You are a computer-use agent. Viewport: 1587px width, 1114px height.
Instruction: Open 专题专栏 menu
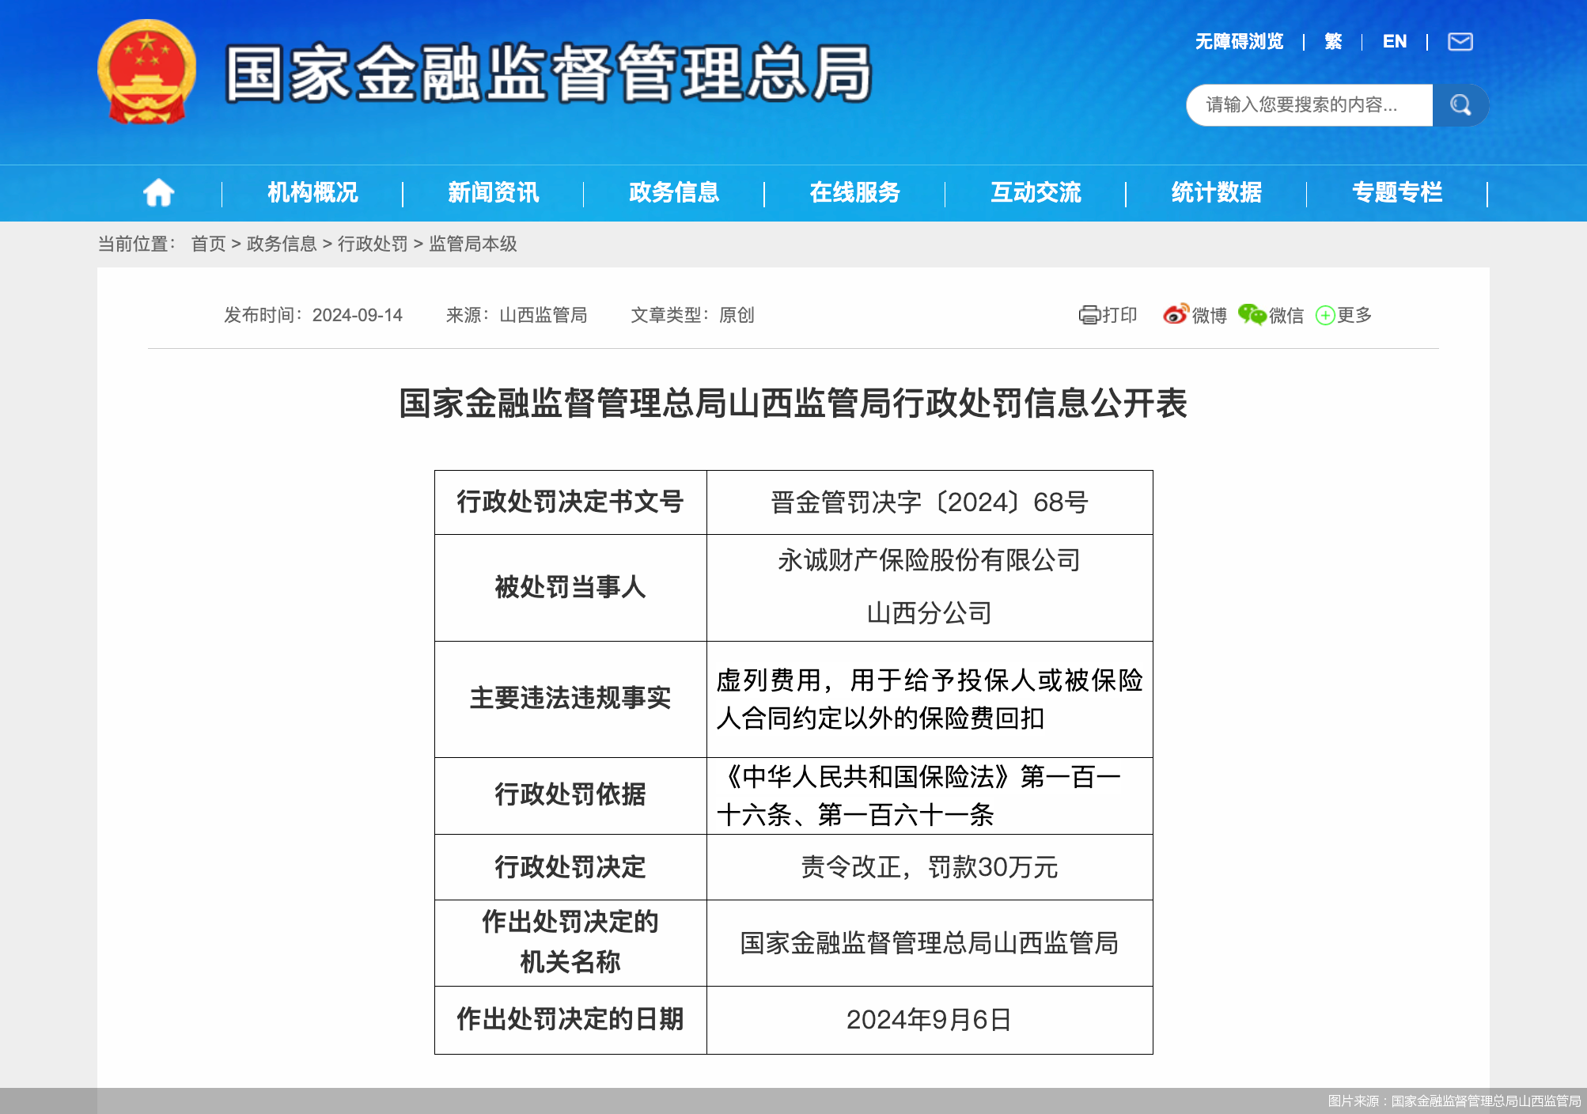point(1397,192)
